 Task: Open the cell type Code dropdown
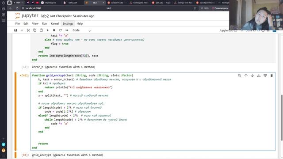tap(81, 30)
